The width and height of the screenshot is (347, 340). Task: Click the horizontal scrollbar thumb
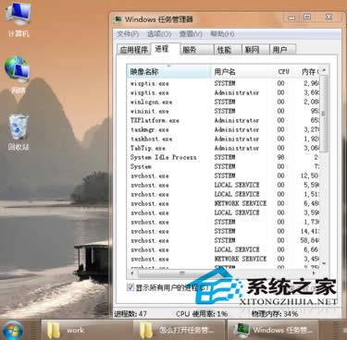coord(182,273)
